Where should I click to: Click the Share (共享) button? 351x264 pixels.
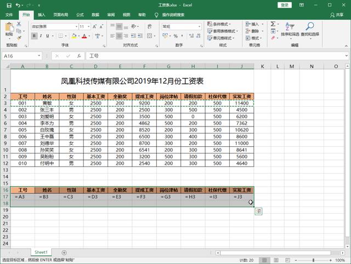pos(338,15)
